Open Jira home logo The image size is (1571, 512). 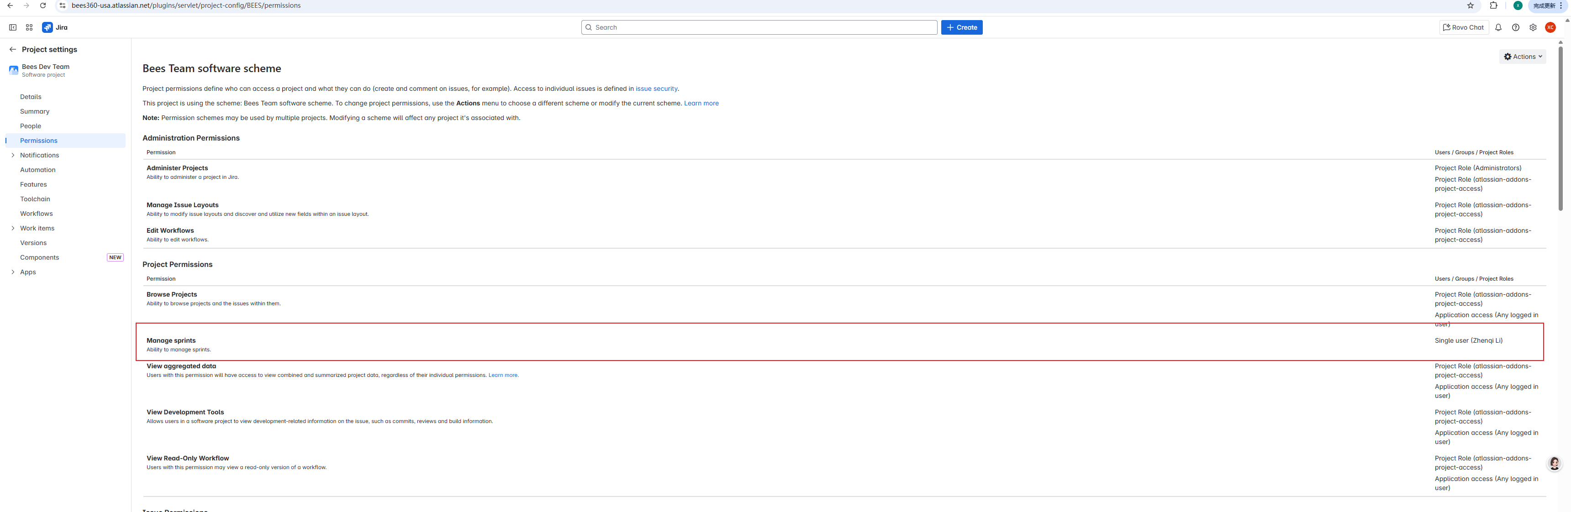(x=55, y=27)
